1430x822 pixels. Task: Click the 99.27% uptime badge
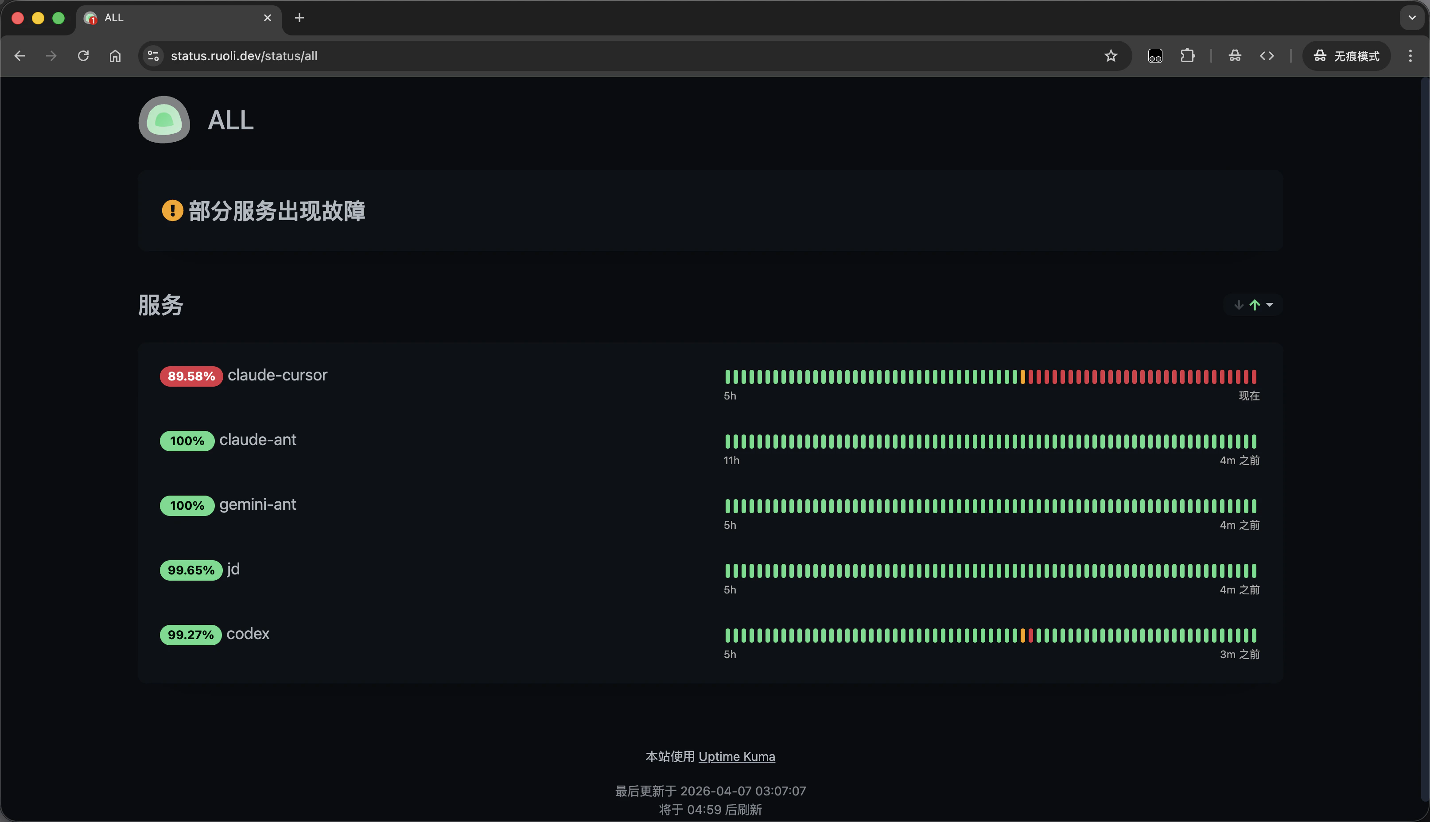(191, 635)
